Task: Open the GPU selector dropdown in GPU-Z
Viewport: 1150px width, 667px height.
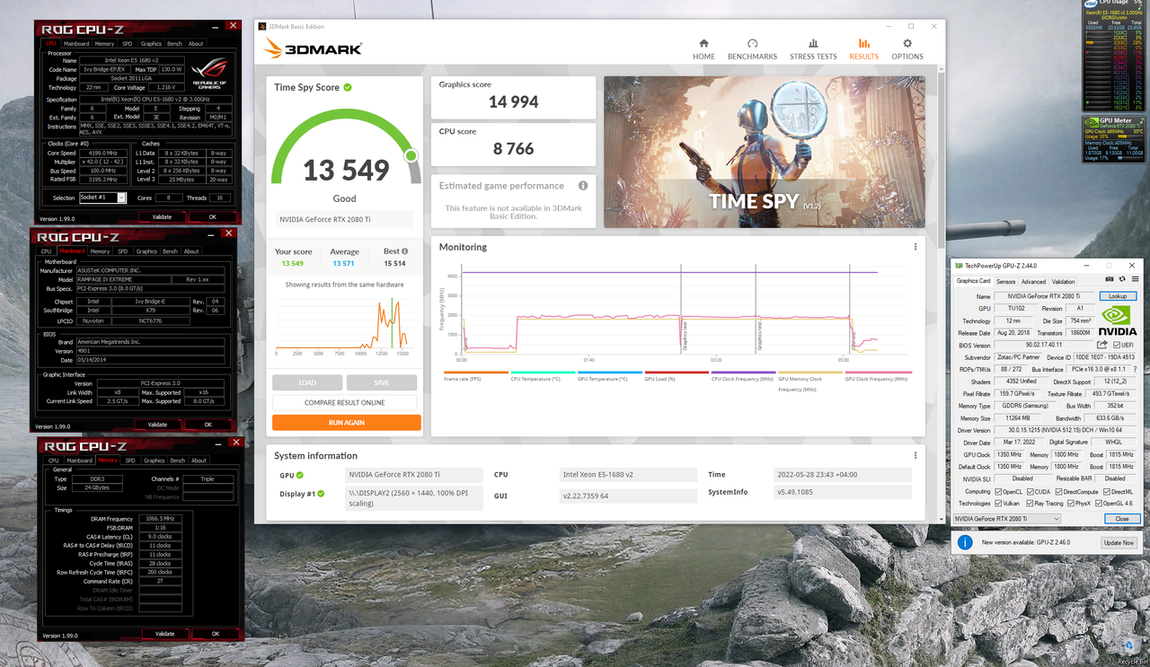Action: [x=1006, y=519]
